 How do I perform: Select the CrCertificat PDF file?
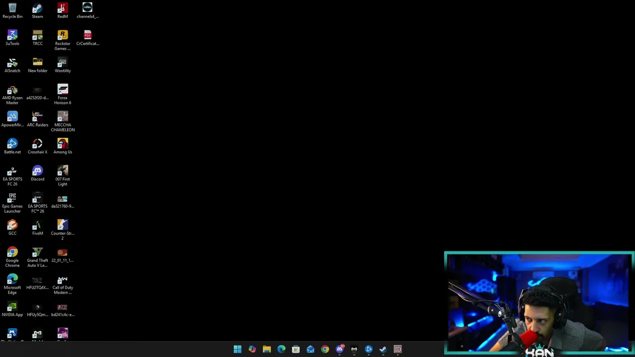(87, 38)
